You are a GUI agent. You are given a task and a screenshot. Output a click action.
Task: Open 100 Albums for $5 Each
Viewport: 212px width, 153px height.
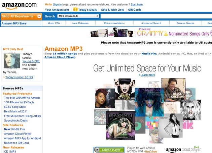tap(19, 102)
